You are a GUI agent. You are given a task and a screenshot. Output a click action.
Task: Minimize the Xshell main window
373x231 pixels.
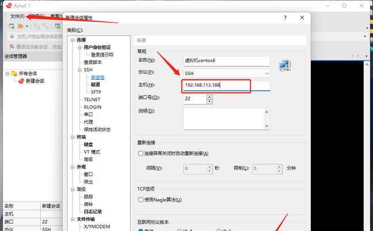click(x=327, y=5)
